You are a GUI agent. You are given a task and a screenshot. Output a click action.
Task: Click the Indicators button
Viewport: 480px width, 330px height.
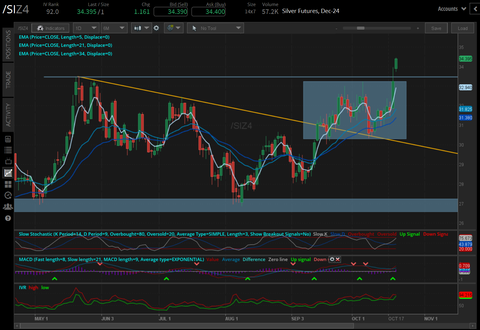(x=51, y=28)
